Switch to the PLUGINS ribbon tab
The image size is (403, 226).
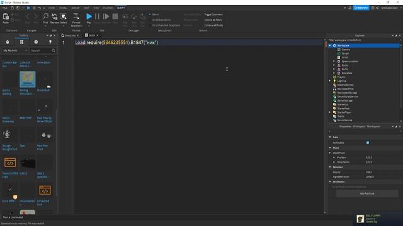108,8
